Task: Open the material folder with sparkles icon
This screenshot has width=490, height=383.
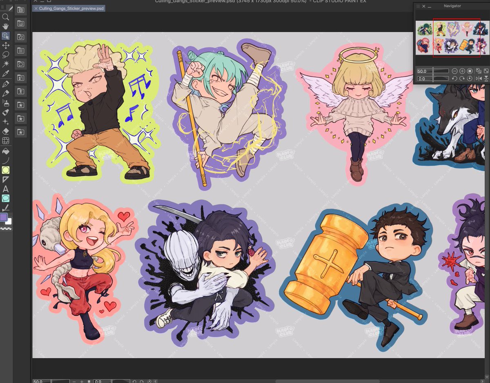Action: click(x=20, y=37)
